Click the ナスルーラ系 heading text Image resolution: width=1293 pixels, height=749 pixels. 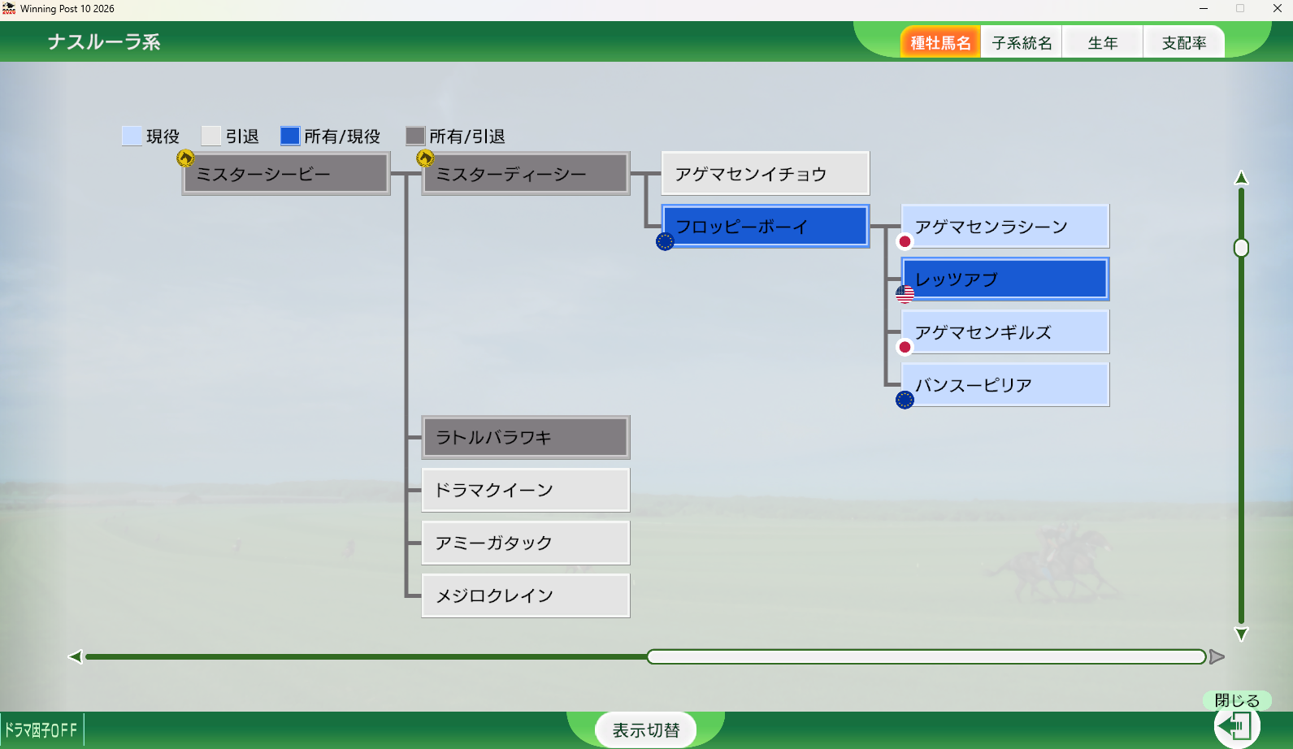tap(104, 42)
